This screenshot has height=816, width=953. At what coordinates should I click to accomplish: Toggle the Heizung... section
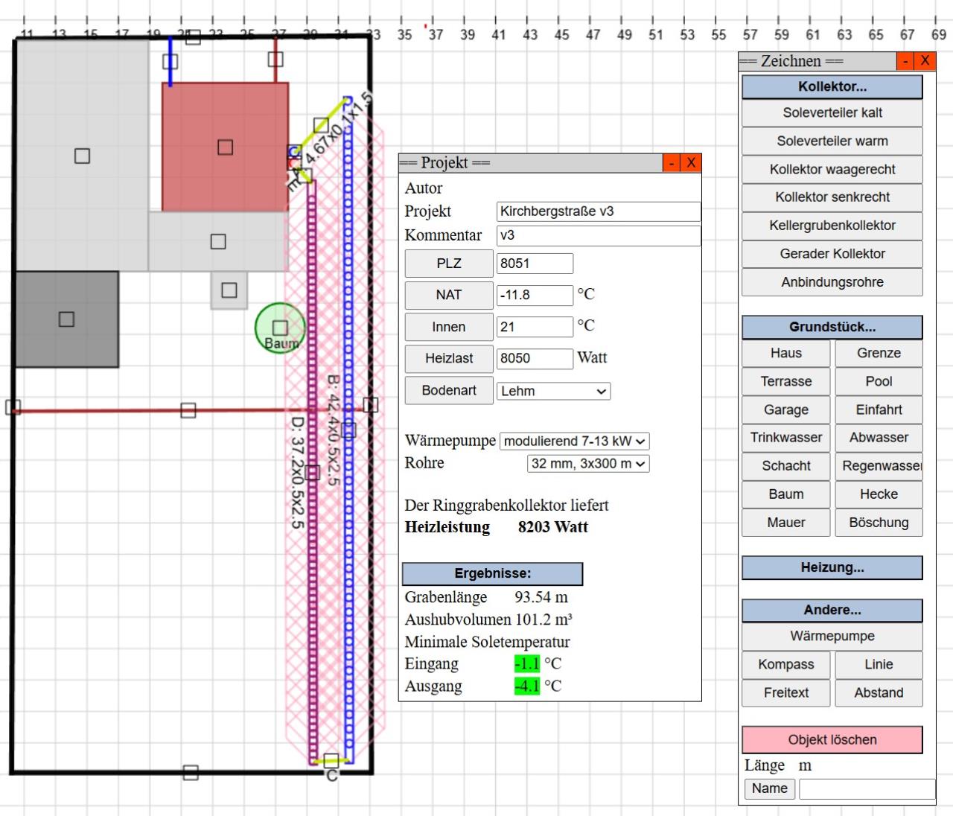pyautogui.click(x=832, y=568)
